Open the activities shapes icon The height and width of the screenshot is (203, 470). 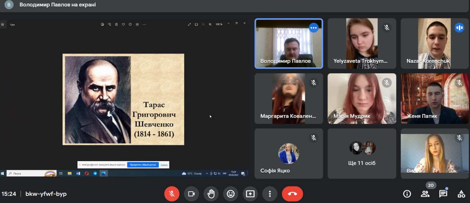coord(461,194)
